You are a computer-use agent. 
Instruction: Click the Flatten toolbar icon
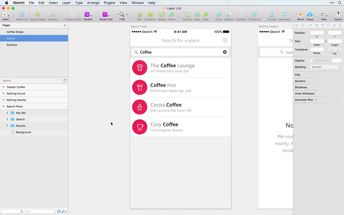[172, 15]
